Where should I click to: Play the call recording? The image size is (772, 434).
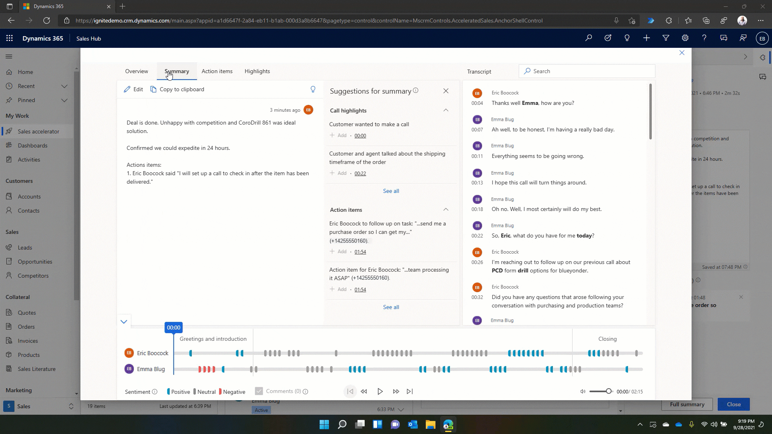click(380, 391)
